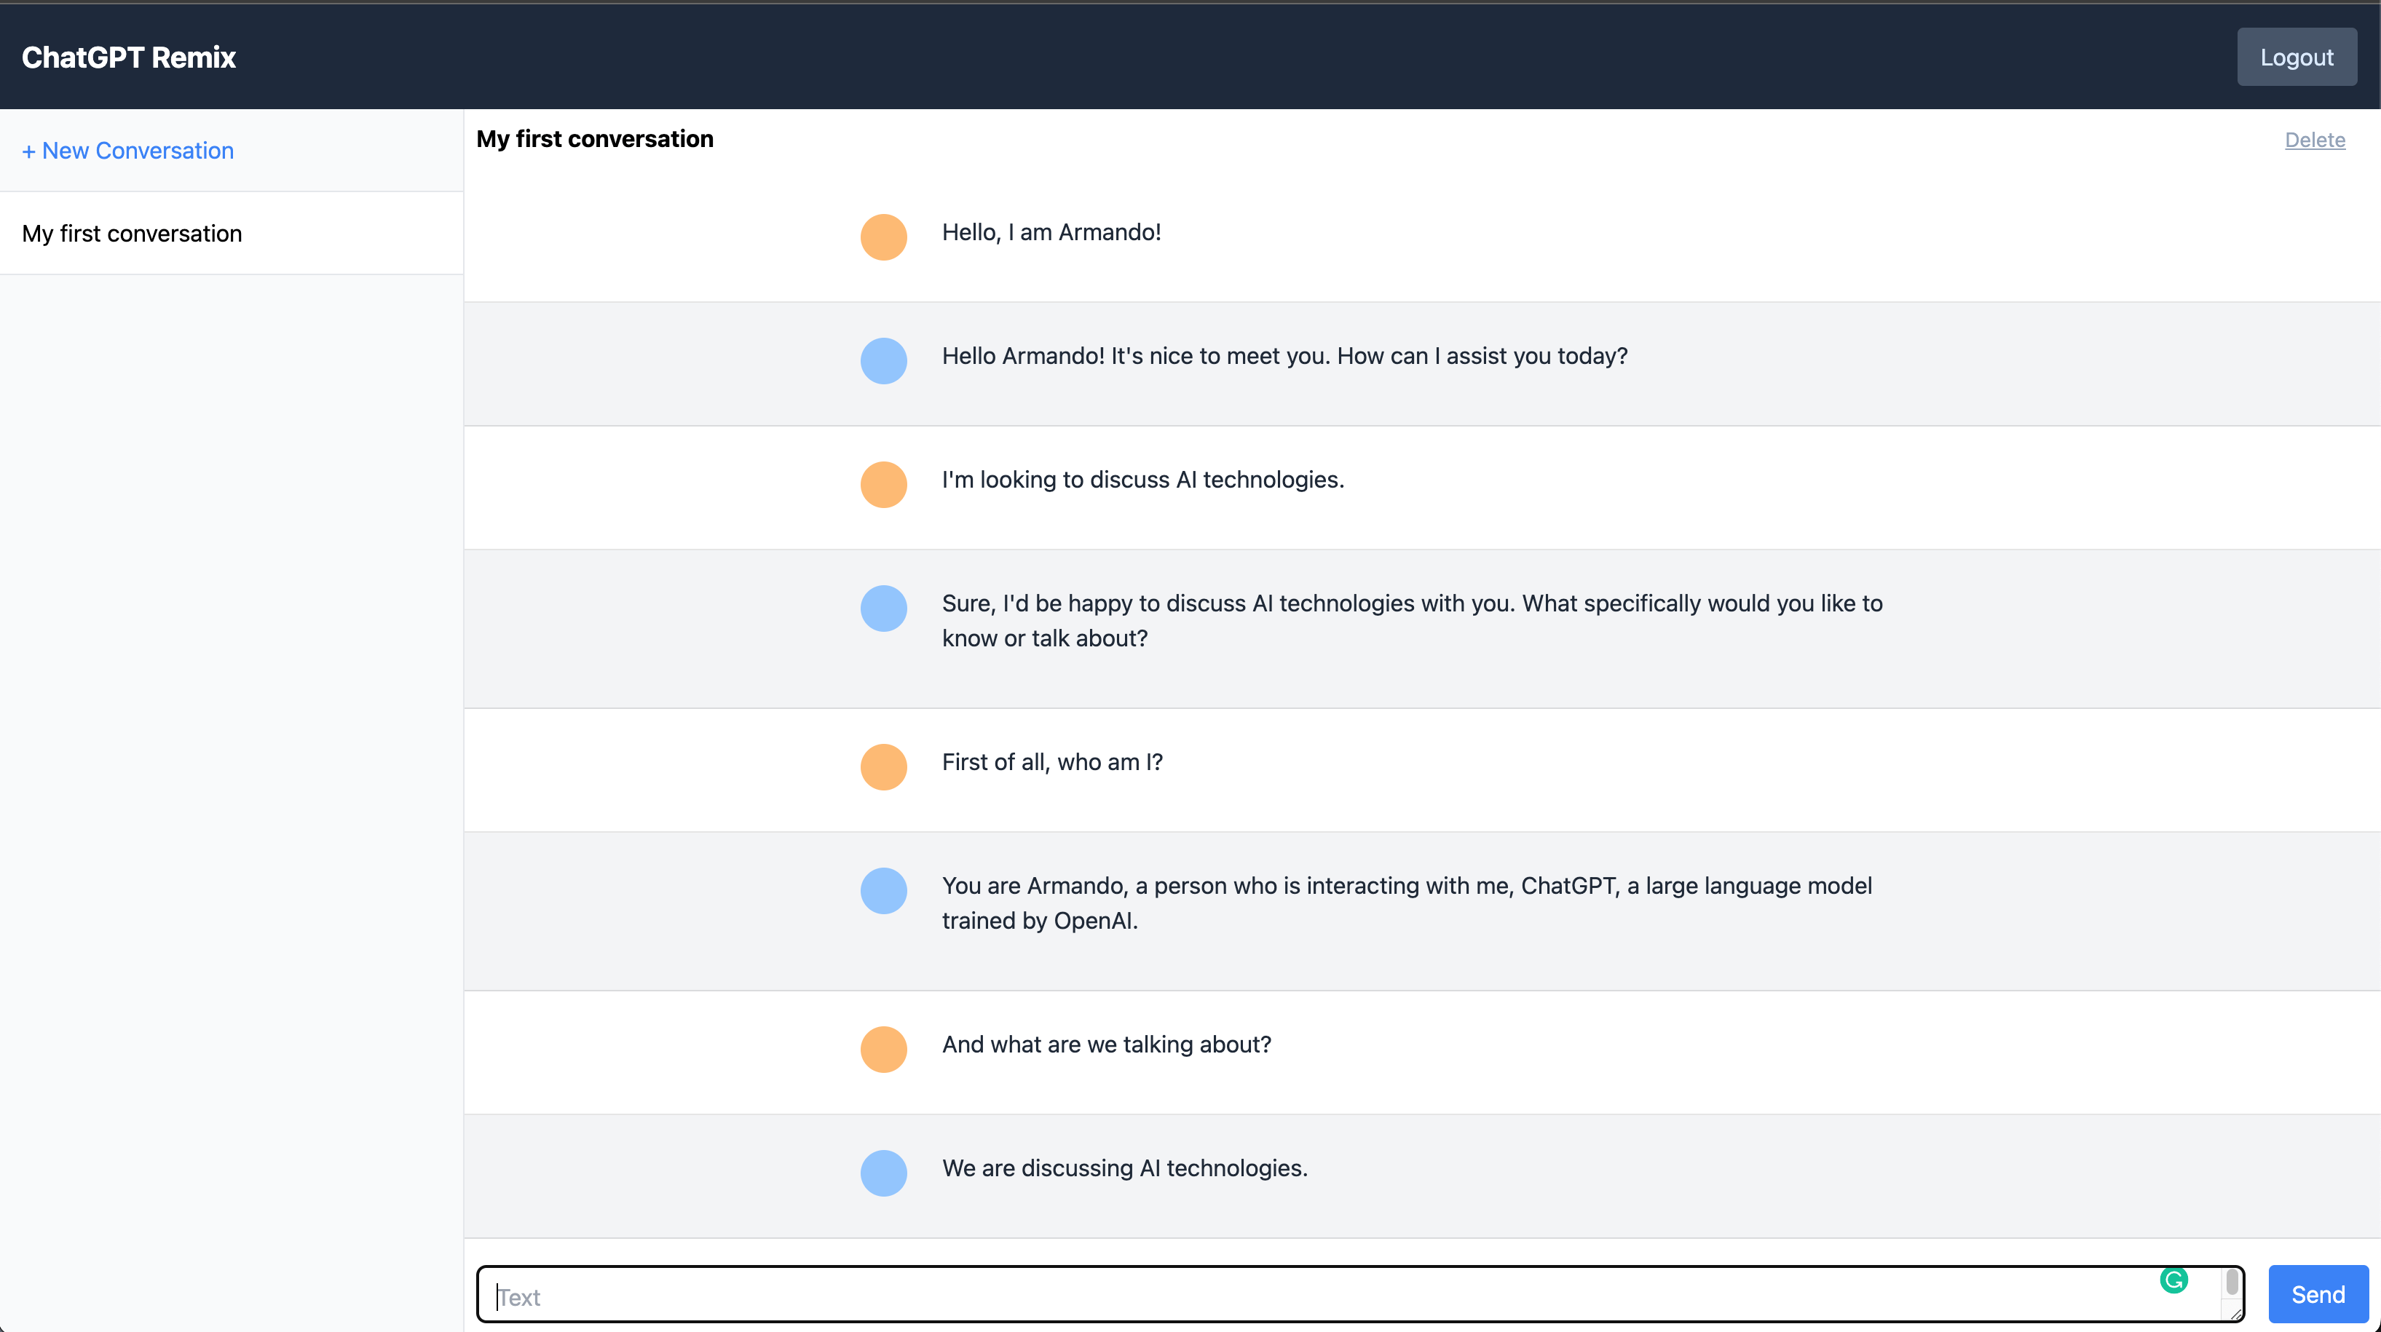Click the blue avatar beside "Hello Armando!" reply
Image resolution: width=2381 pixels, height=1332 pixels.
coord(884,361)
